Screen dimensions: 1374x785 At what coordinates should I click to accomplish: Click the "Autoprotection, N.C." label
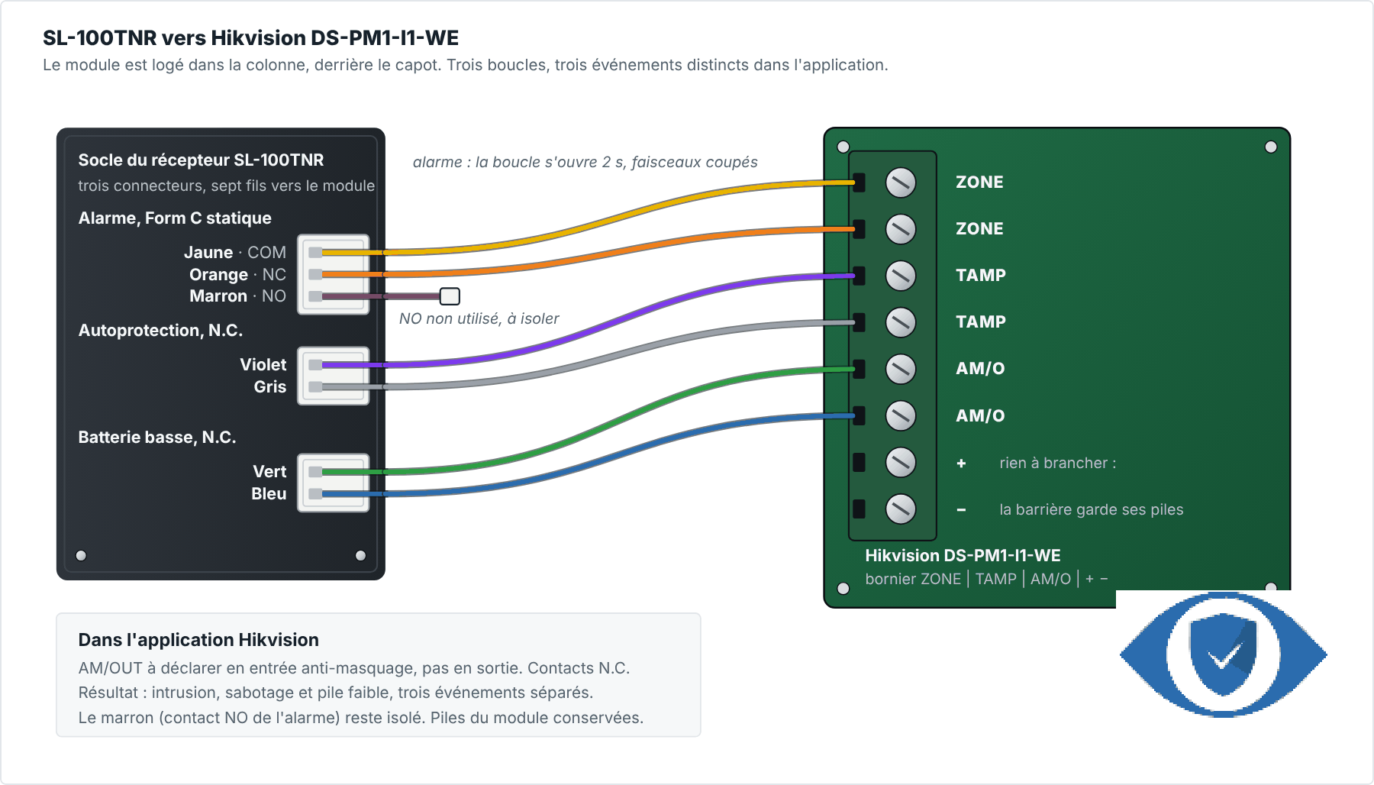pyautogui.click(x=160, y=330)
